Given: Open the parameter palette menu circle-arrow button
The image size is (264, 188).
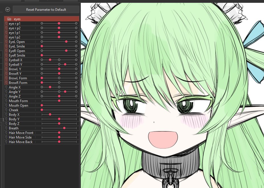Looking at the screenshot, I should point(8,9).
